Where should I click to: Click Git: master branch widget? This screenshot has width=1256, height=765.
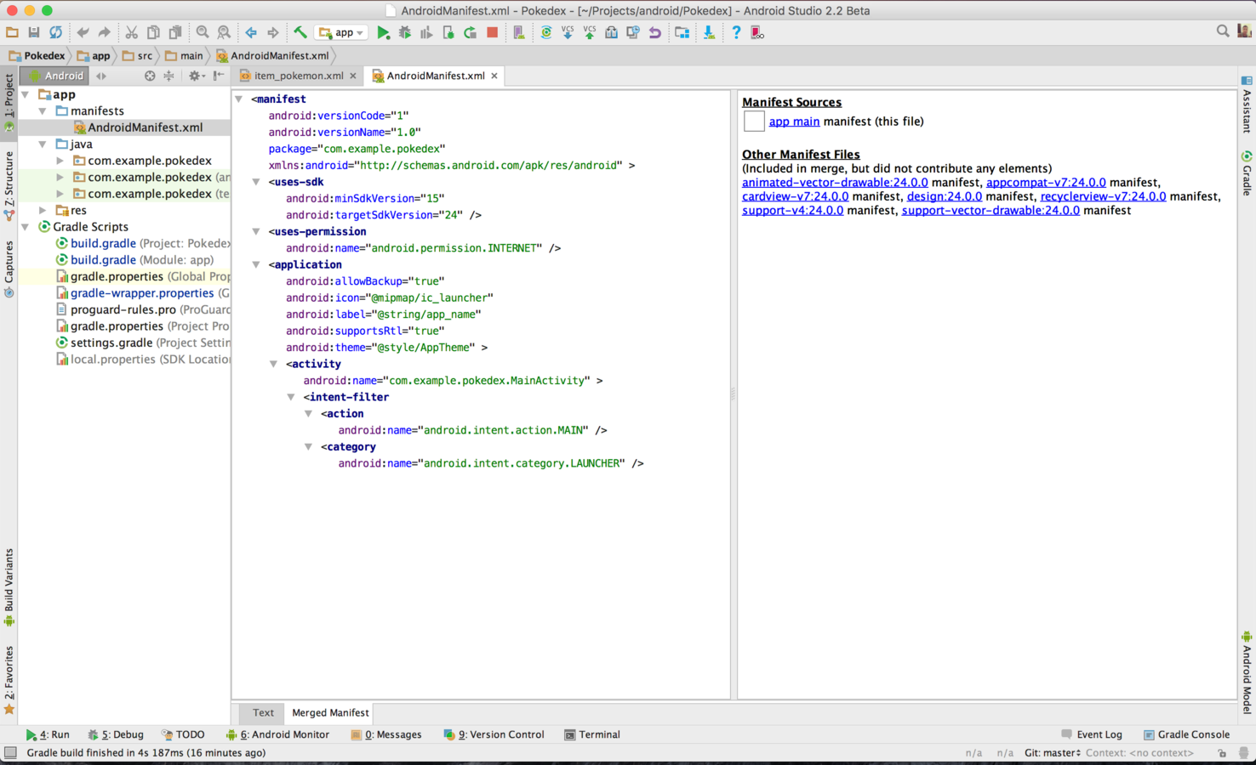coord(1052,753)
